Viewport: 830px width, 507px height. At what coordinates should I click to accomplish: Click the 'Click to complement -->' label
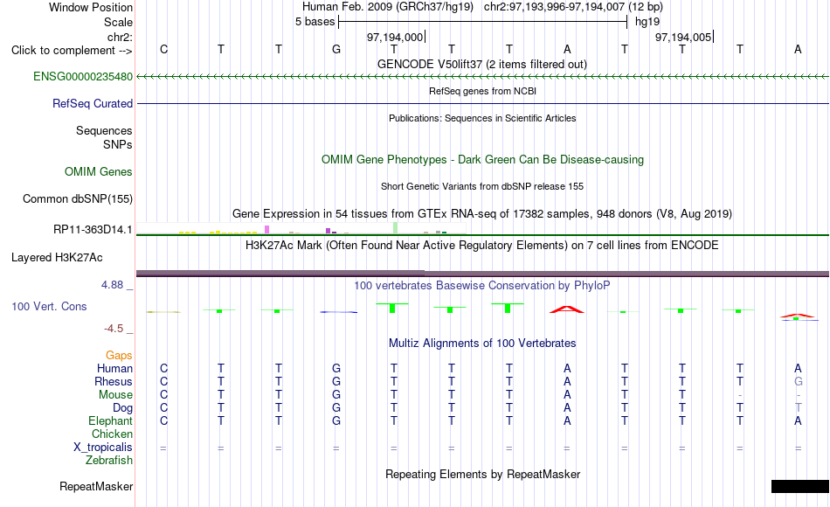click(x=72, y=51)
